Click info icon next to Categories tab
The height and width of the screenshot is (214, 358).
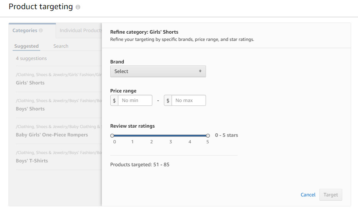[41, 31]
